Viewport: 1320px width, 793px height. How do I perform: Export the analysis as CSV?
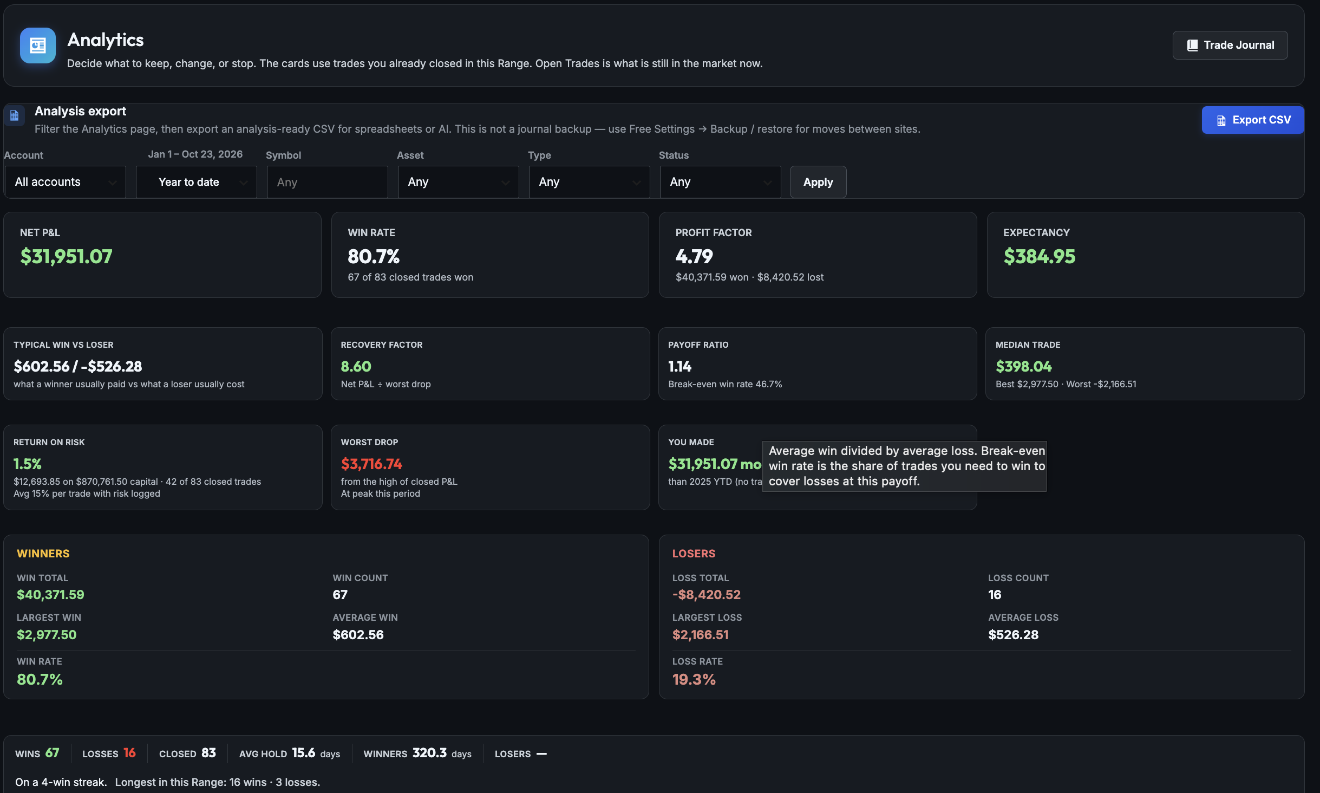click(1253, 120)
